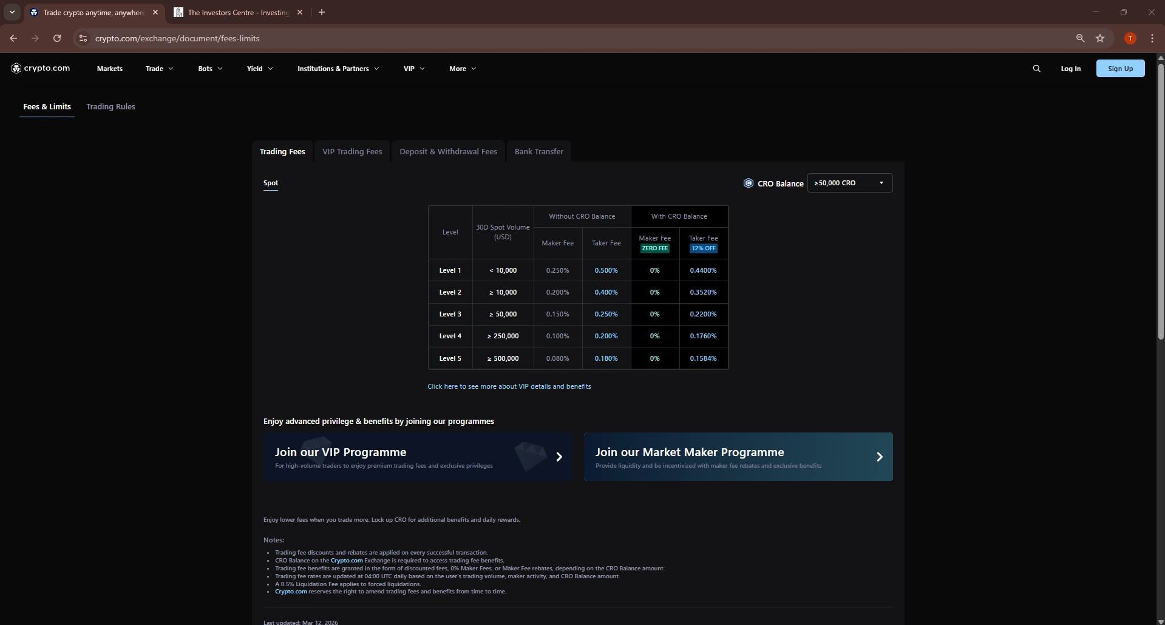
Task: Open site information icon in address bar
Action: 83,38
